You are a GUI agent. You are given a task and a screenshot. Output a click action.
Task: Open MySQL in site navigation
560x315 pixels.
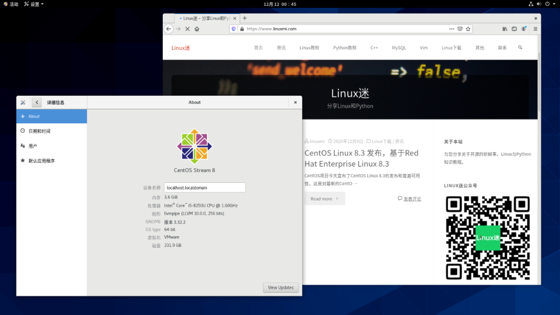click(399, 48)
